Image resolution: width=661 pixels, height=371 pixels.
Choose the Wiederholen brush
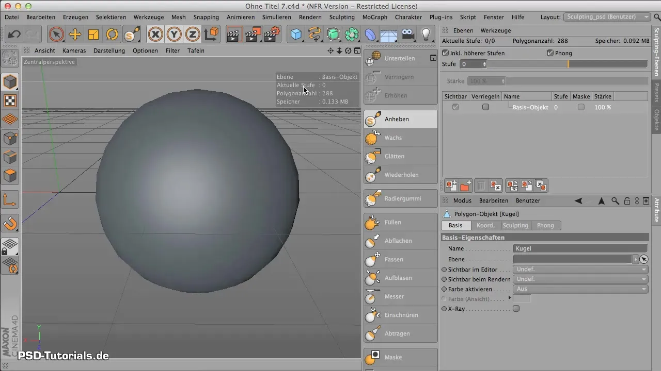click(400, 175)
